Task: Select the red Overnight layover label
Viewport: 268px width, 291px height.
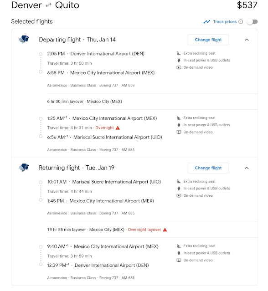Action: click(144, 230)
